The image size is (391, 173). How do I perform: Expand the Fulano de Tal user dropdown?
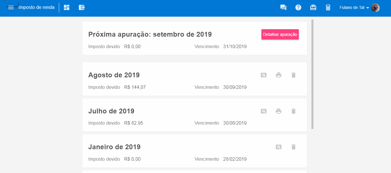pos(354,8)
